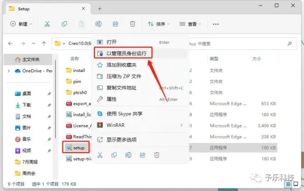
Task: Open 文档 in the sidebar
Action: click(27, 116)
